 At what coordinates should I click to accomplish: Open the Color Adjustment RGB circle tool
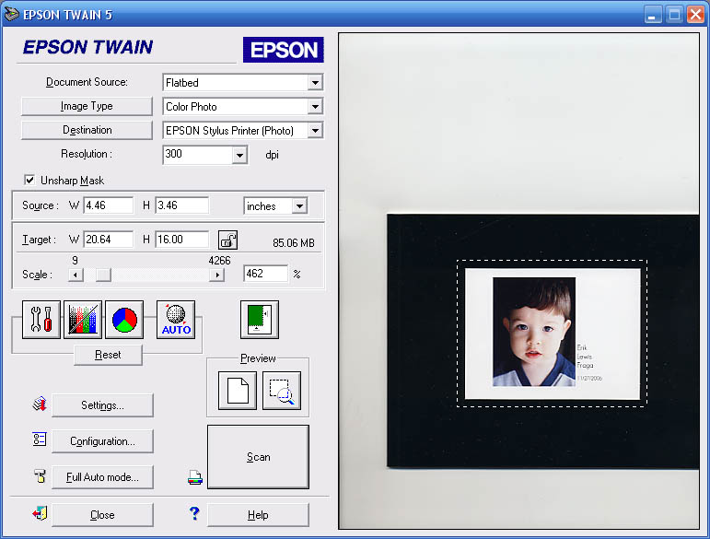124,320
